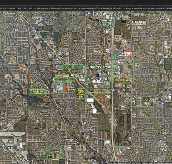Select the green pin near the top freeway
Viewport: 172px width, 164px height.
click(x=119, y=16)
